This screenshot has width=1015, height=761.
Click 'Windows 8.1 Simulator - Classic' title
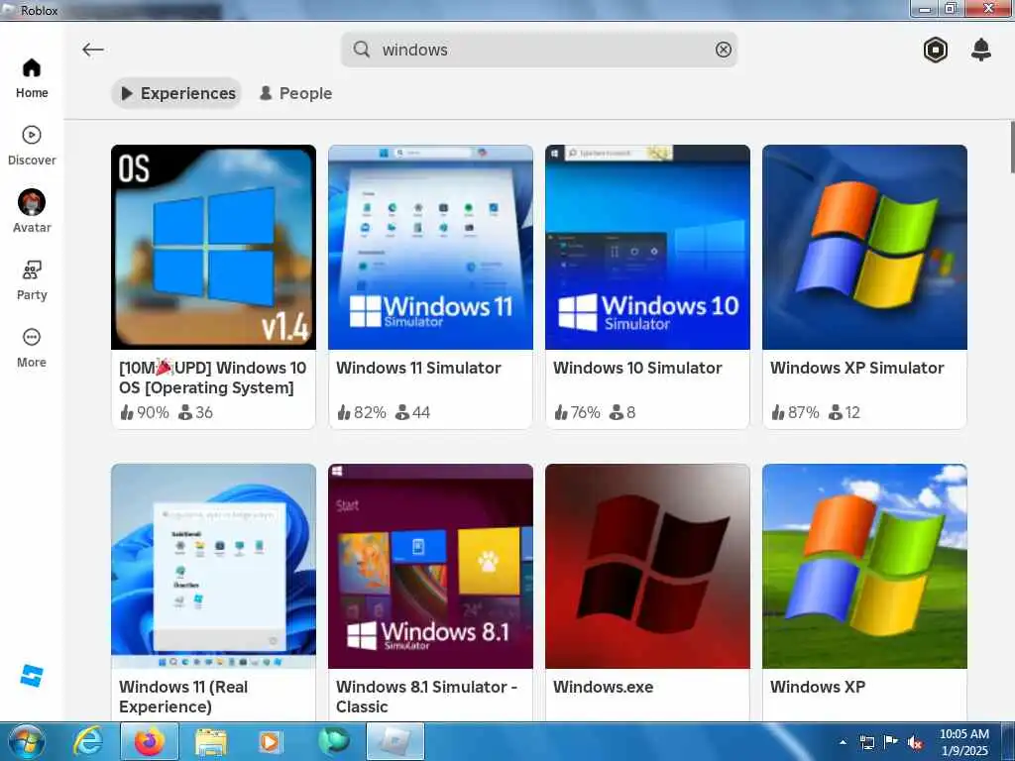coord(426,697)
